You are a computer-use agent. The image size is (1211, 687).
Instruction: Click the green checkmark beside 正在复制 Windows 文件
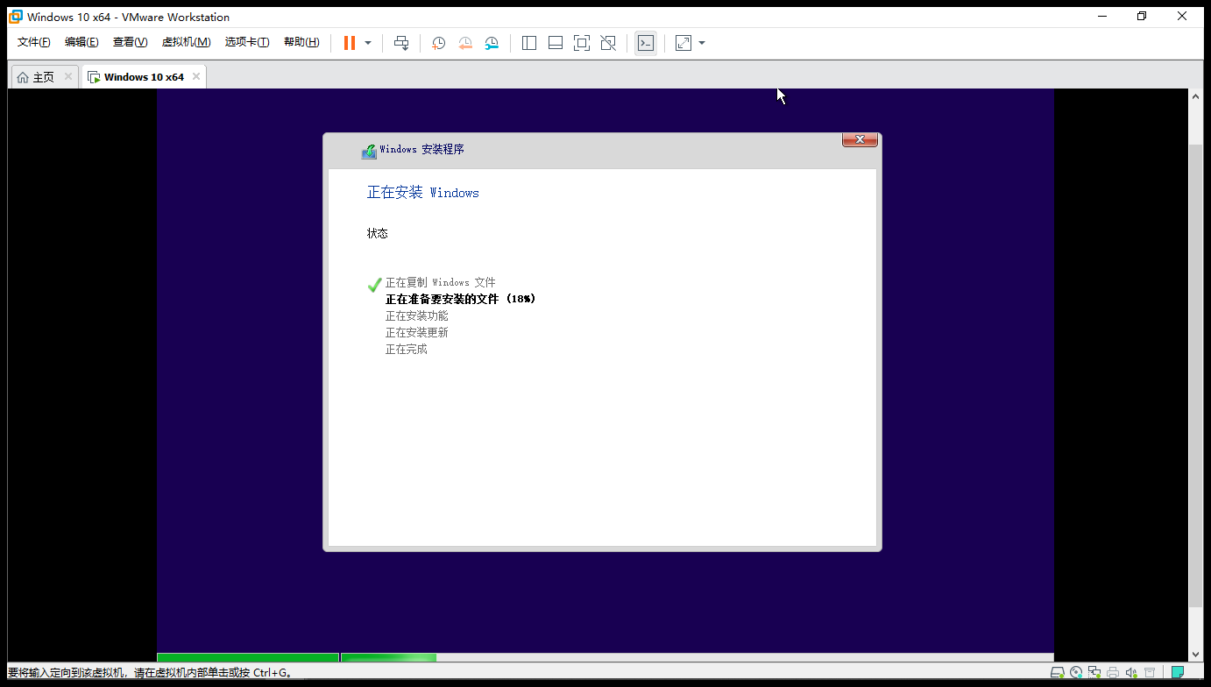[375, 284]
